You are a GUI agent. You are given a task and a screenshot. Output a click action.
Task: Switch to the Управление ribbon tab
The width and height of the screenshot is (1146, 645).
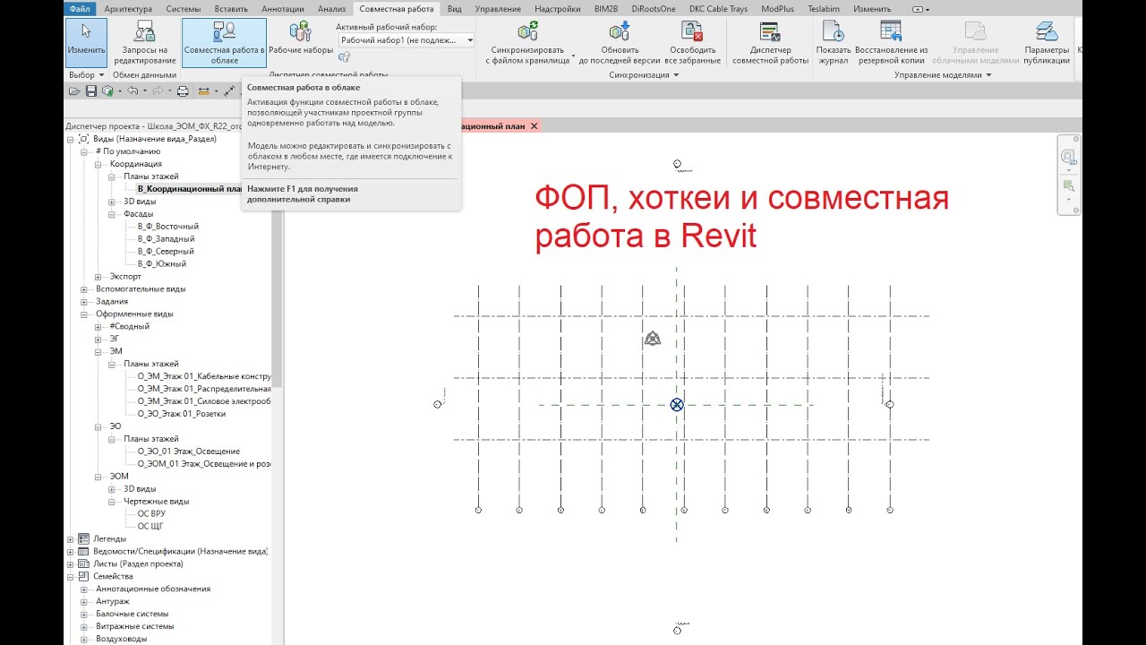(498, 9)
